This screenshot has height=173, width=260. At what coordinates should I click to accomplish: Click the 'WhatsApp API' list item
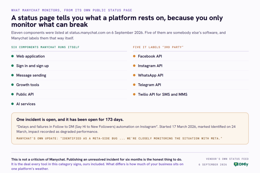[191, 75]
